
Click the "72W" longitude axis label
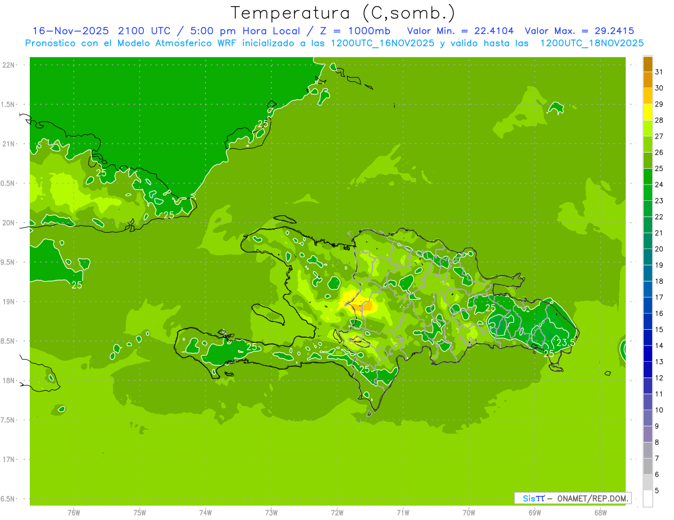[x=337, y=513]
